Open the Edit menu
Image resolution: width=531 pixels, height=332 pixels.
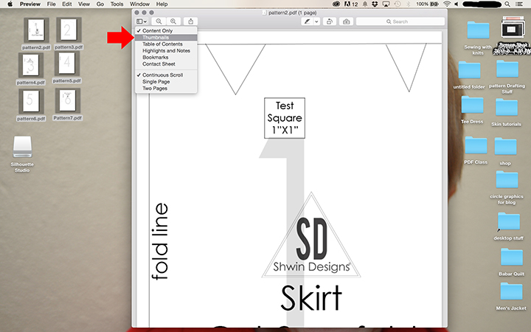click(x=66, y=4)
